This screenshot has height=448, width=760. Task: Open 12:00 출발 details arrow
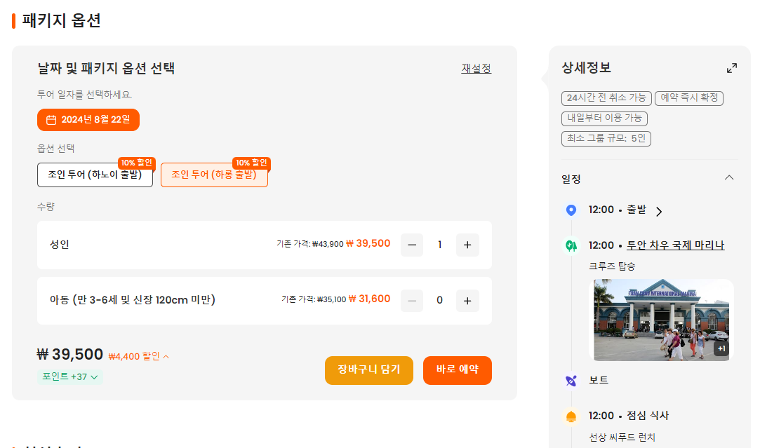point(659,211)
